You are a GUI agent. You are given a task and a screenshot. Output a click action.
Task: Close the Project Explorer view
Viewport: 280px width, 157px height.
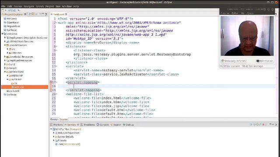point(25,14)
